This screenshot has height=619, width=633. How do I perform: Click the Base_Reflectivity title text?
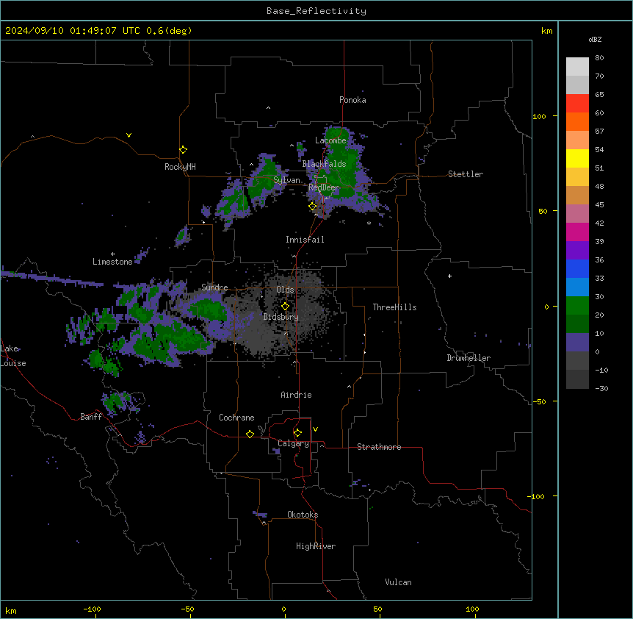pyautogui.click(x=316, y=11)
